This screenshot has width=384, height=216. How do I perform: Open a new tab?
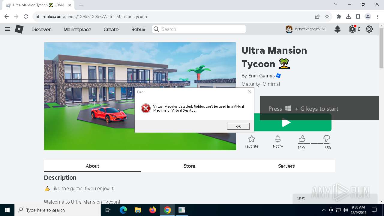click(81, 5)
